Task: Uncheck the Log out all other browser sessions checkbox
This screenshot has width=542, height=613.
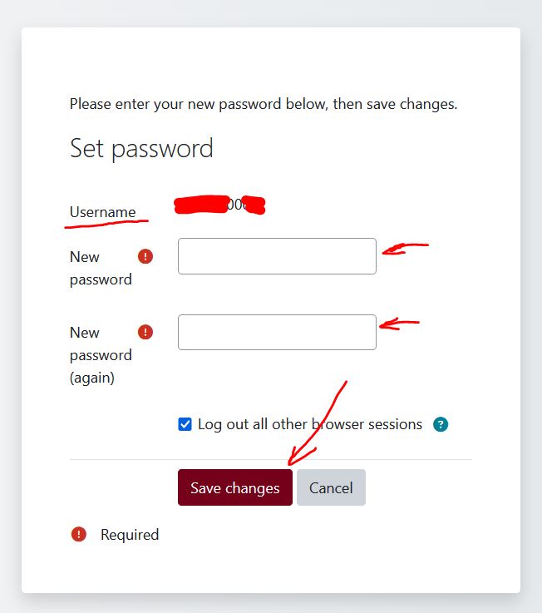Action: (x=185, y=424)
